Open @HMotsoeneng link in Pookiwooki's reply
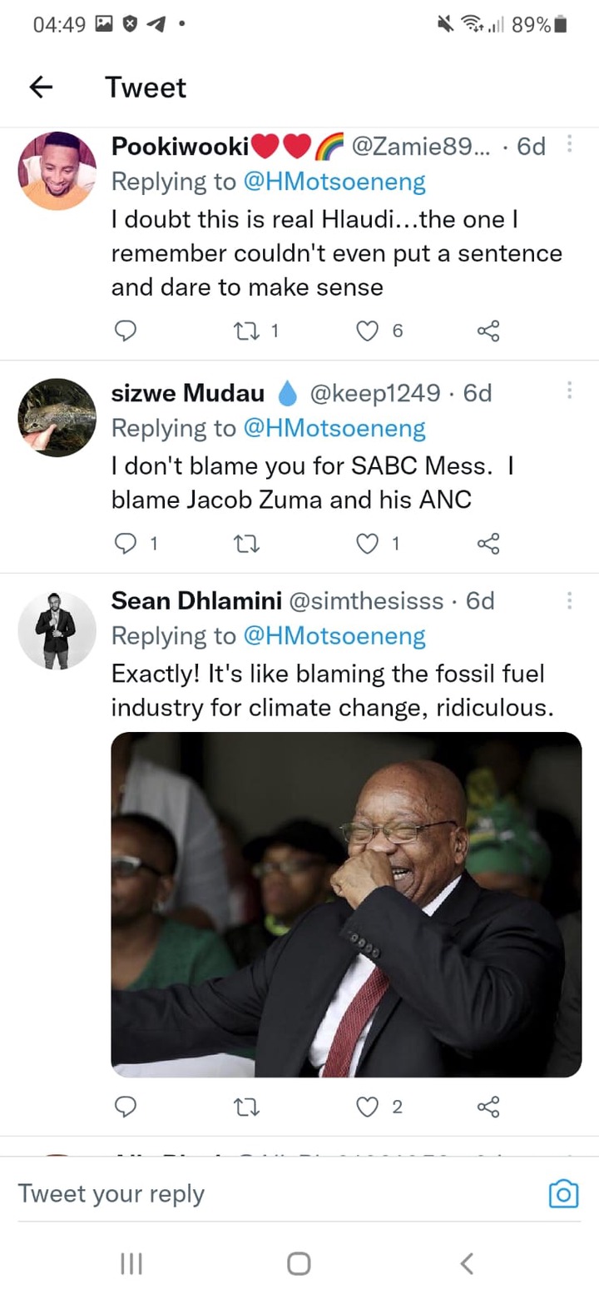599x1299 pixels. coord(334,181)
